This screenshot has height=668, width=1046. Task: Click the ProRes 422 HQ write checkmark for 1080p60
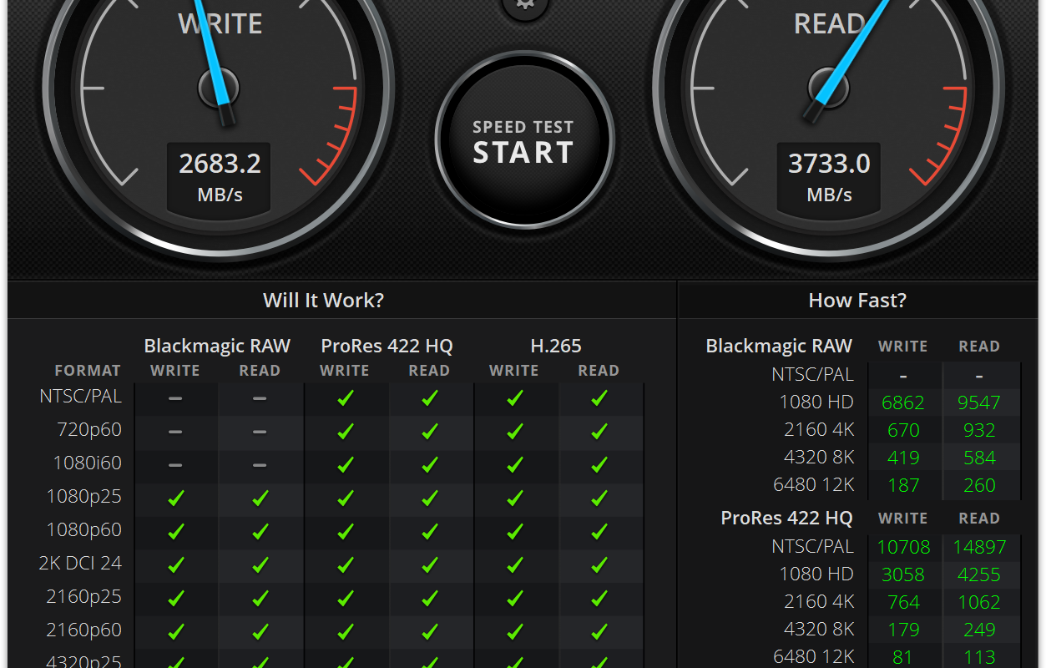click(346, 532)
